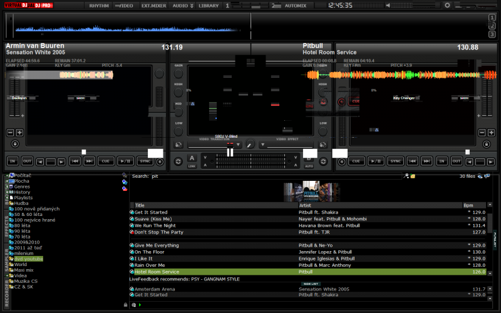
Task: Click left headphone cue icon in mixer
Action: tap(178, 145)
